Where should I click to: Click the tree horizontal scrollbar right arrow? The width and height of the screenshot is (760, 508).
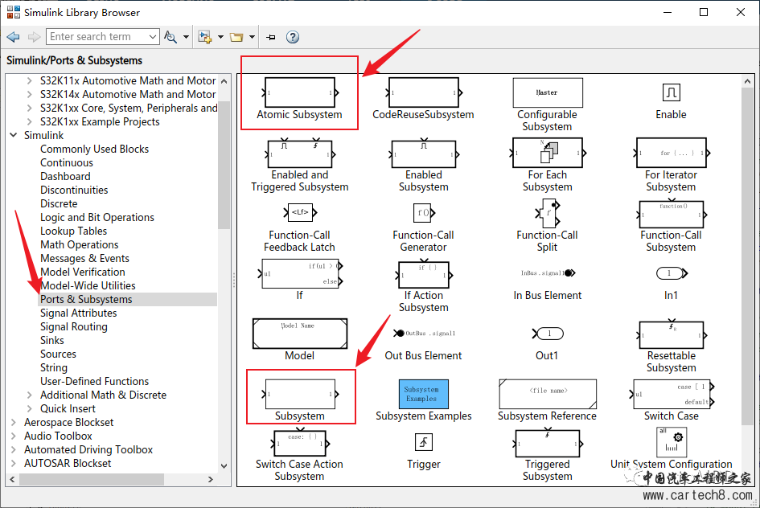click(211, 479)
